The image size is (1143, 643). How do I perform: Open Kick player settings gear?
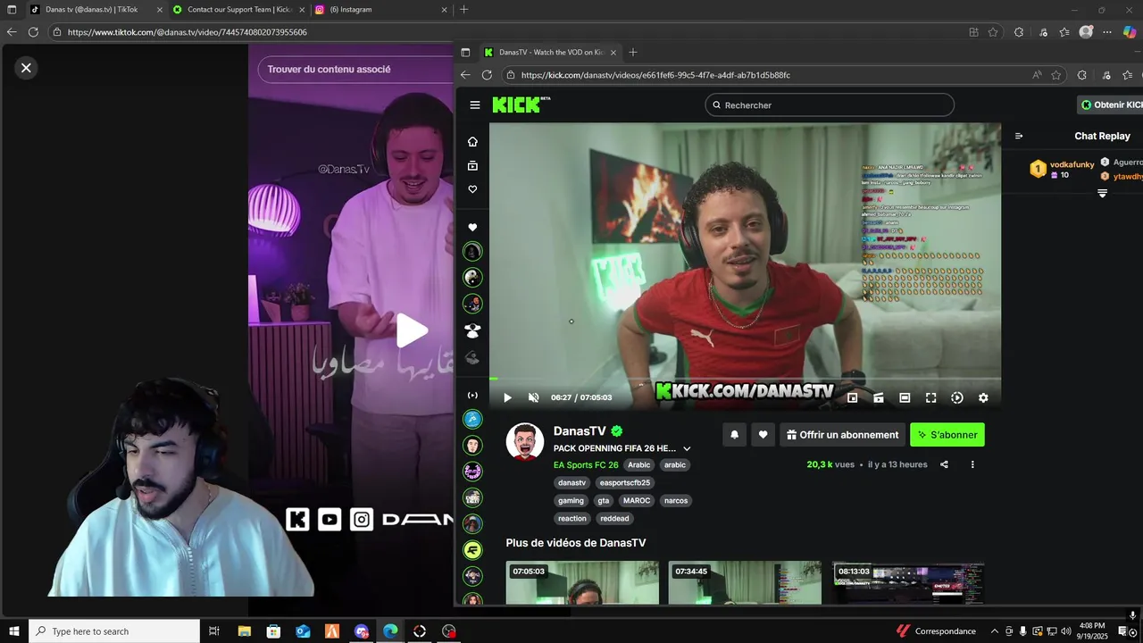(983, 398)
